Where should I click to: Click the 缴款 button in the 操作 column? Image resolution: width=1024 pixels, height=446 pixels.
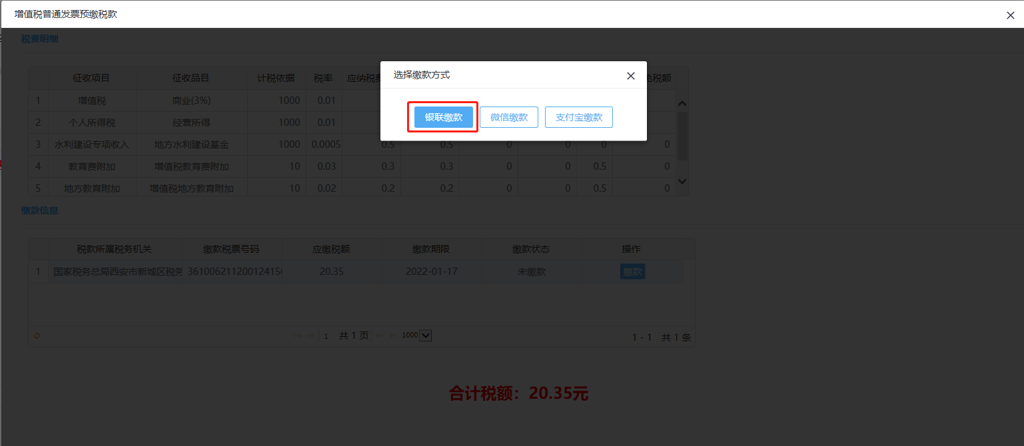click(x=632, y=272)
